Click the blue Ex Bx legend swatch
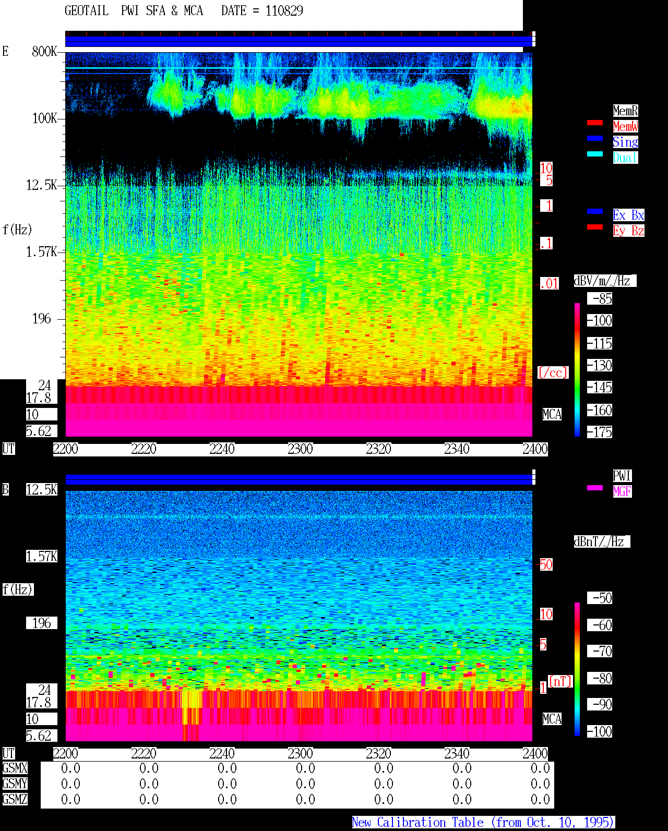 click(x=595, y=211)
